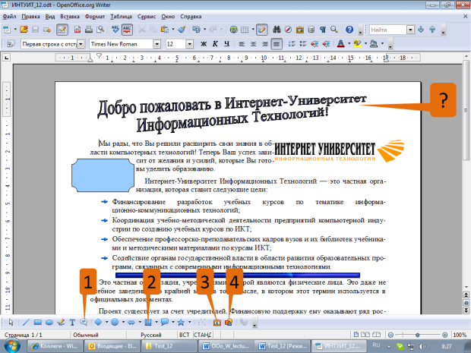
Task: Align text left button
Action: point(242,44)
